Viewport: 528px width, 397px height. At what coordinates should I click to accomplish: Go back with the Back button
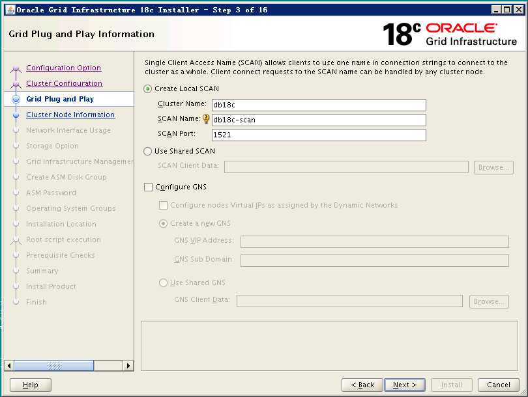pyautogui.click(x=362, y=385)
